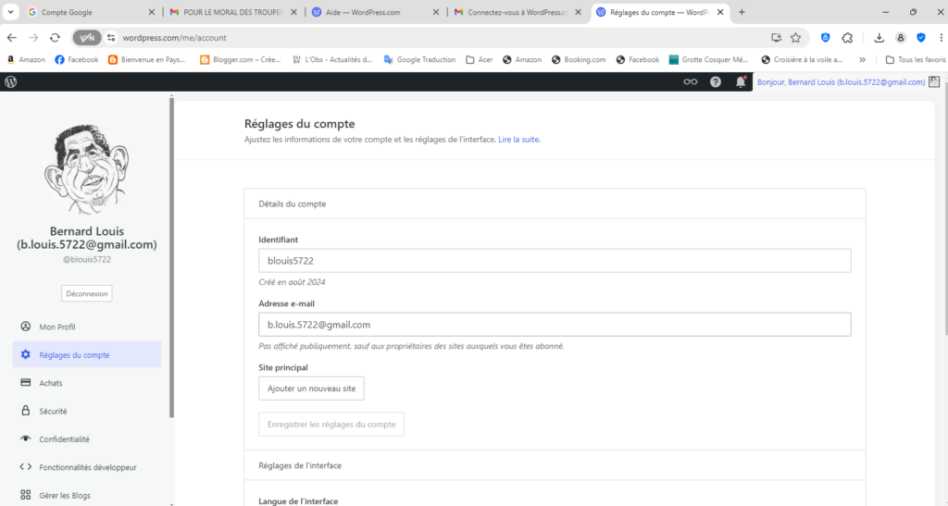Follow the Lire la suite link
This screenshot has width=948, height=506.
click(518, 140)
